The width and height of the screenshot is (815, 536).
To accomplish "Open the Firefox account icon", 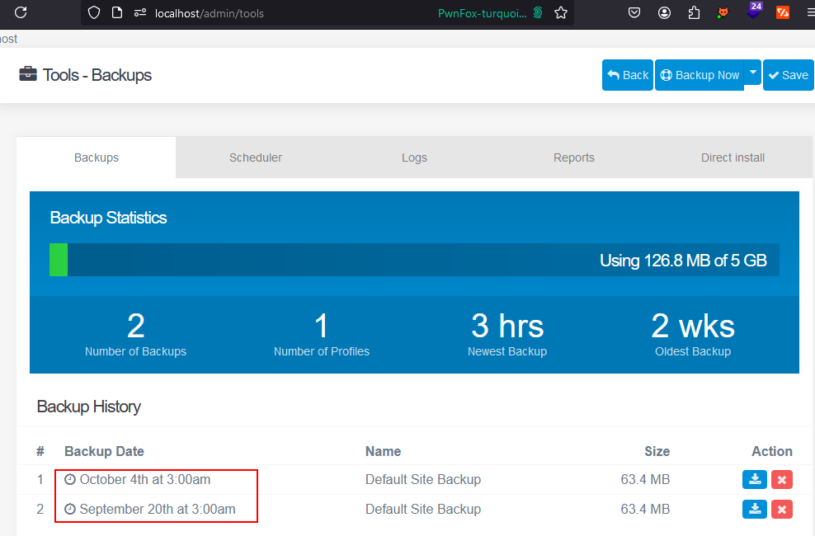I will pyautogui.click(x=664, y=12).
